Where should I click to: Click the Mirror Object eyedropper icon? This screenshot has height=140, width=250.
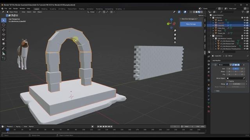point(244,78)
